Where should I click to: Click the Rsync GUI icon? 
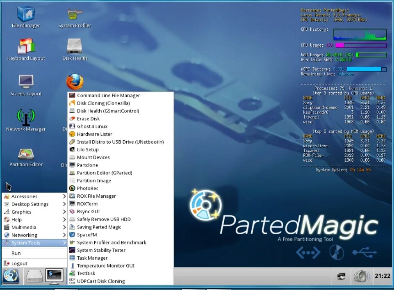coord(72,211)
